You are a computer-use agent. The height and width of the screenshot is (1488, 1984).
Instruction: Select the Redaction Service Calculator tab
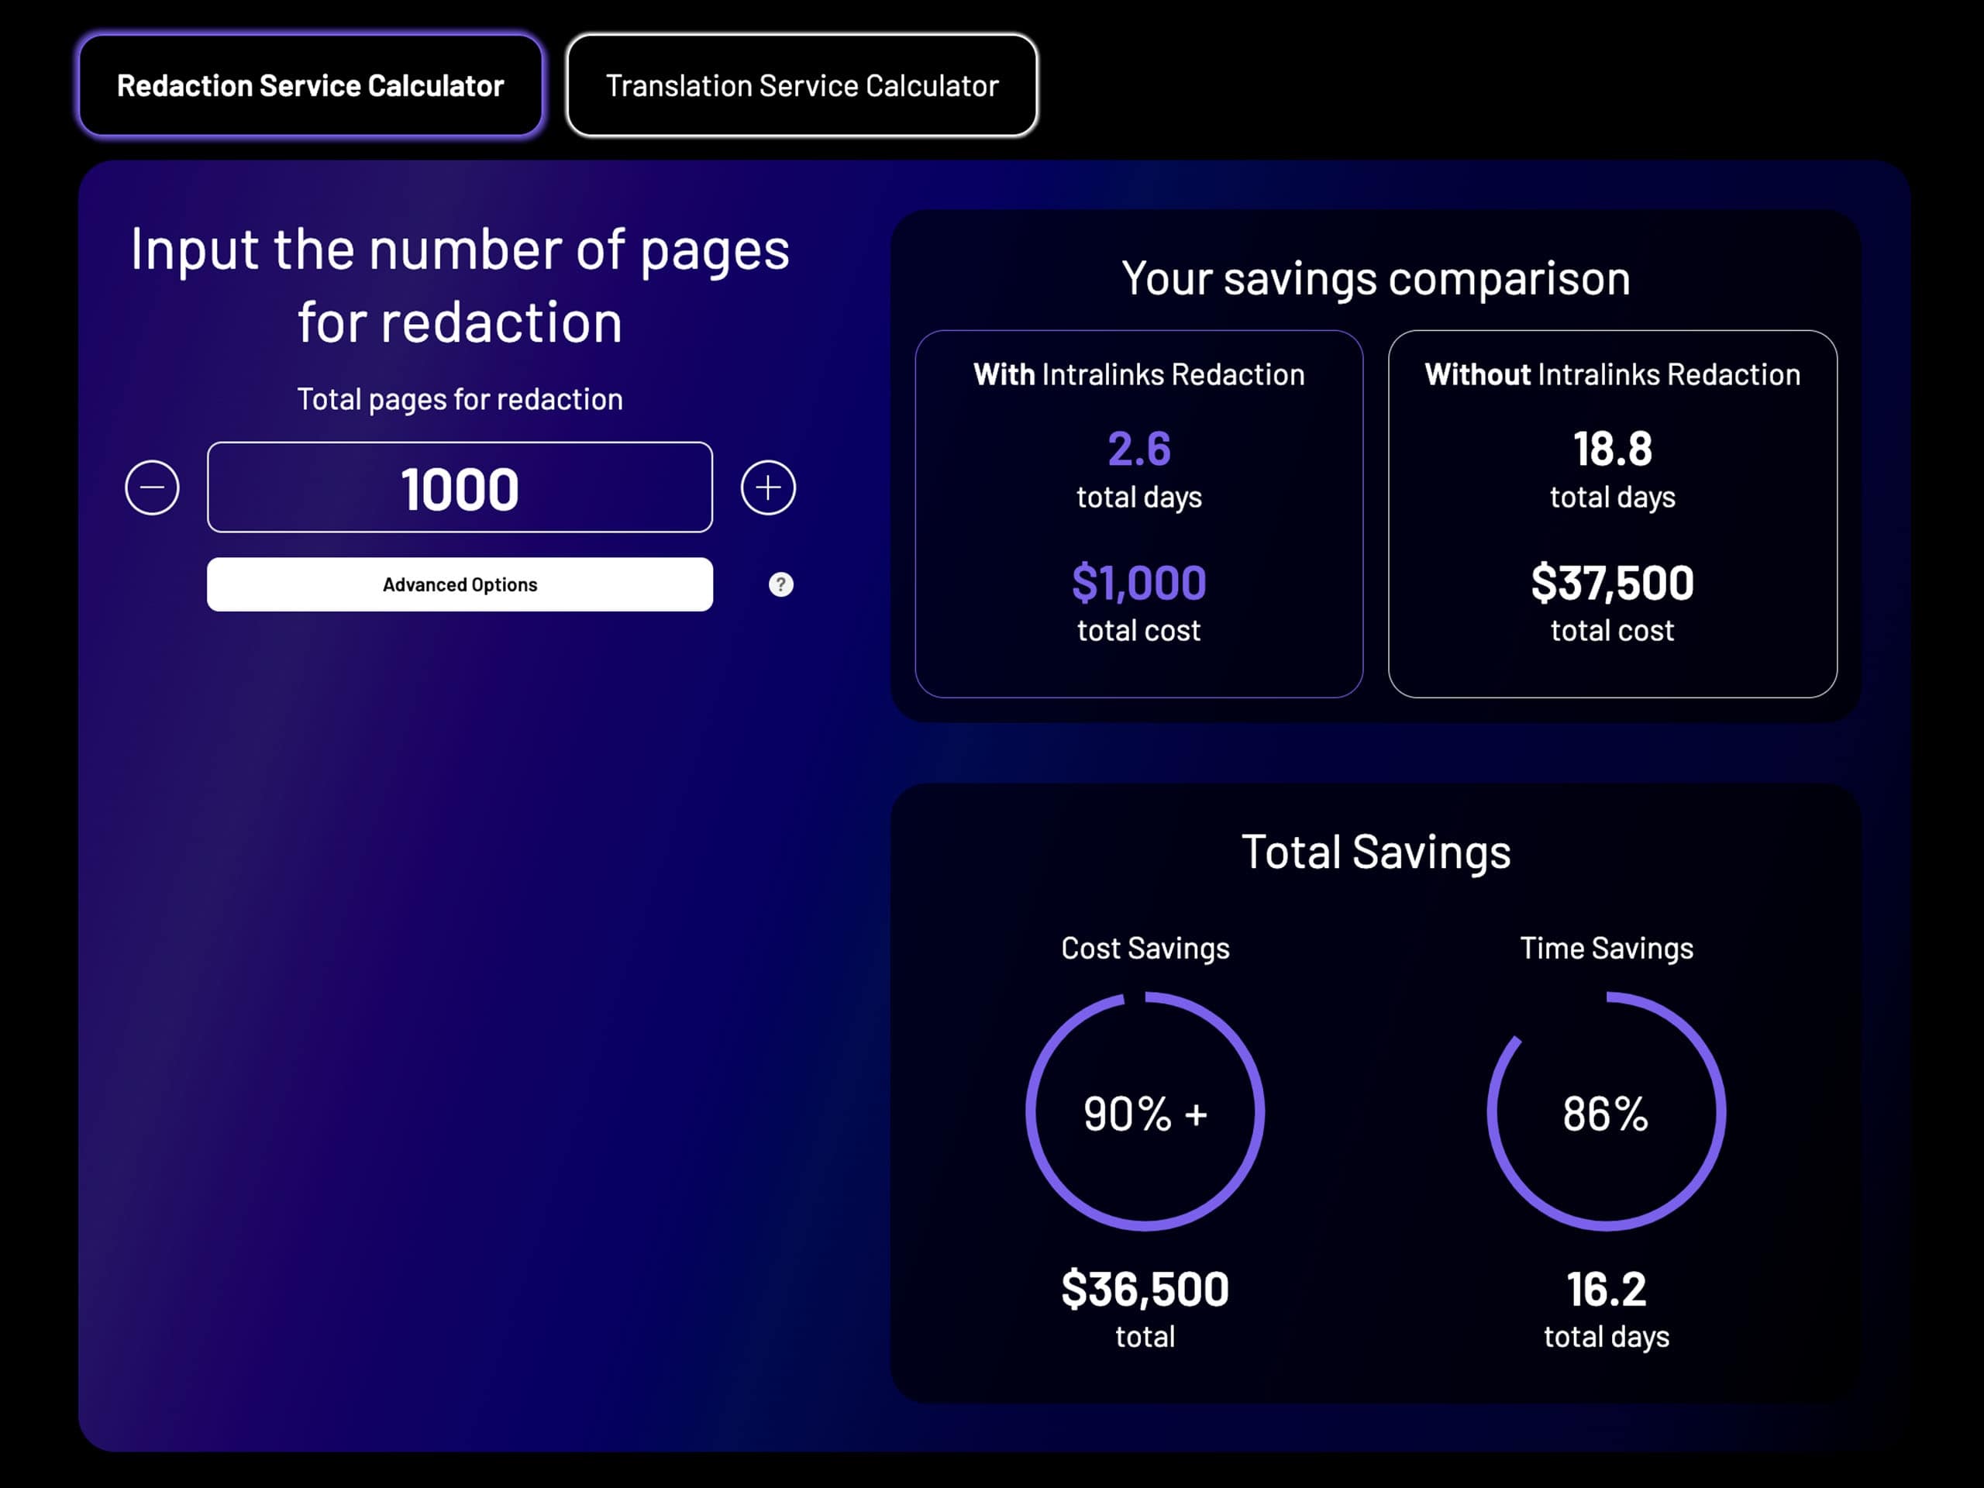coord(309,84)
